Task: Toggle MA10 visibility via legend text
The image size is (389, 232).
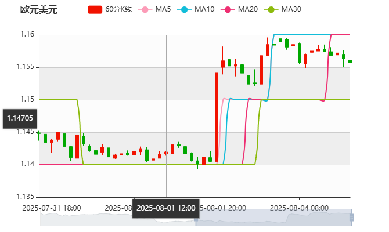Action: 204,9
